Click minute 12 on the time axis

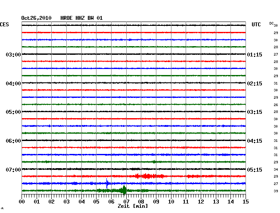point(201,202)
